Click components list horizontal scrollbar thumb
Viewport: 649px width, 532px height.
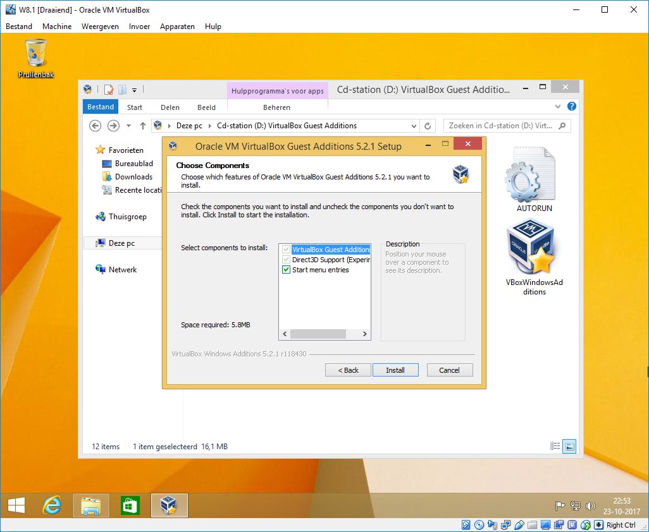click(x=318, y=334)
